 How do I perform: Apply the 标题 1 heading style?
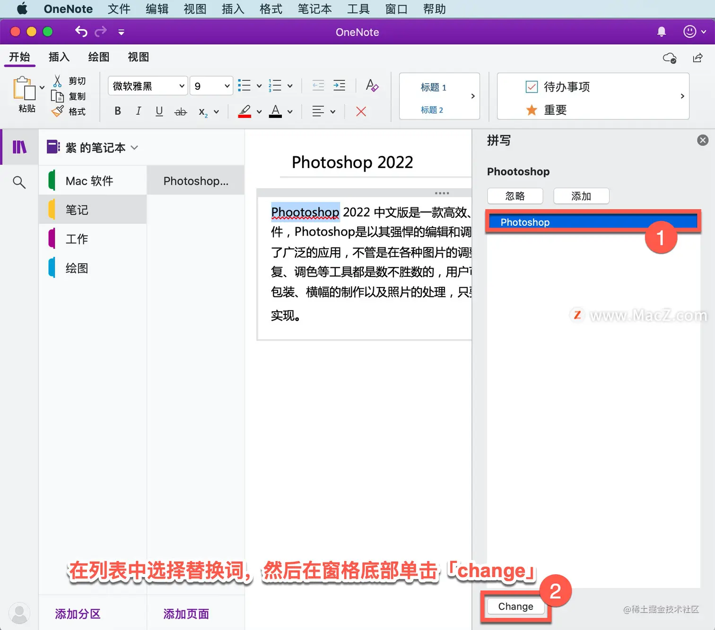[433, 87]
